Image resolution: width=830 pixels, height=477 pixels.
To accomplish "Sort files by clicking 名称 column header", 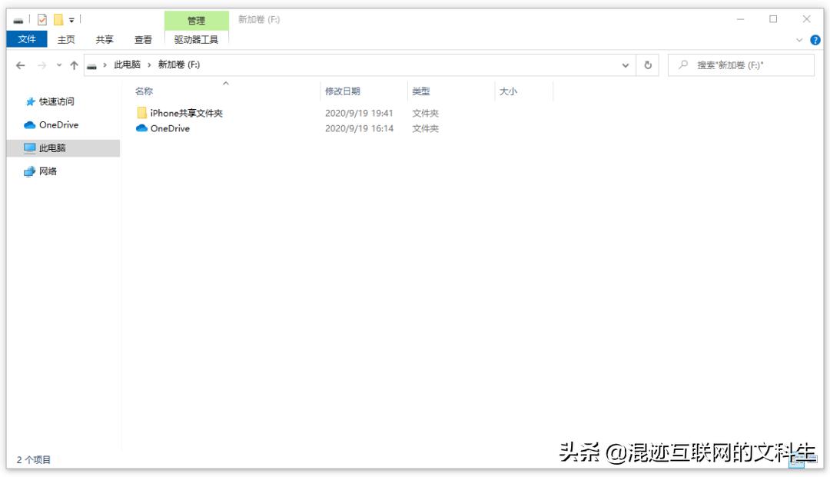I will click(144, 90).
